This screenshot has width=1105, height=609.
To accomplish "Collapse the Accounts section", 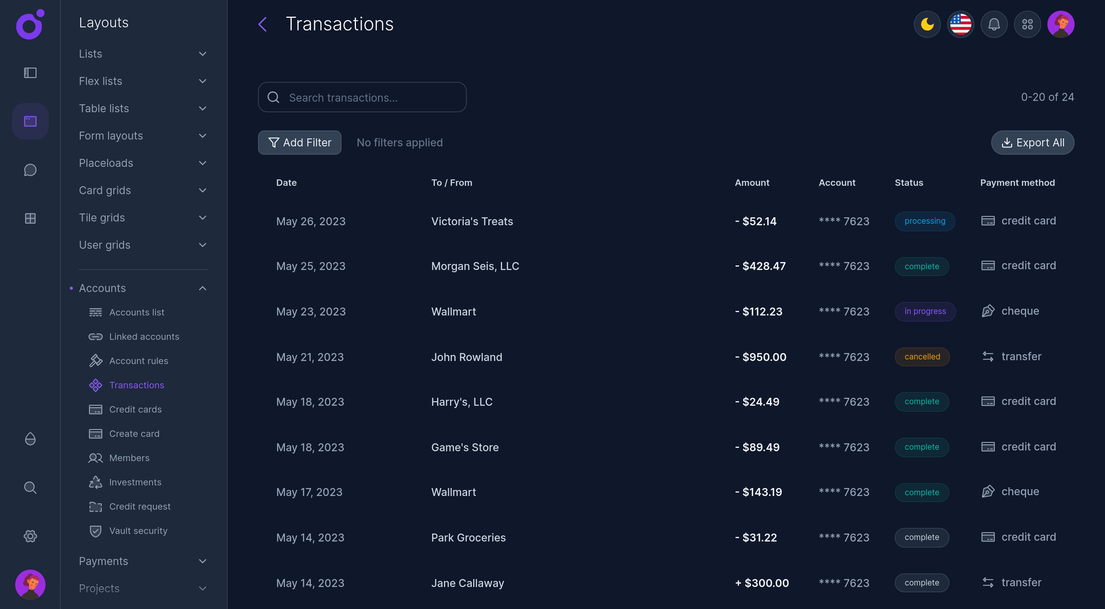I will [x=203, y=288].
